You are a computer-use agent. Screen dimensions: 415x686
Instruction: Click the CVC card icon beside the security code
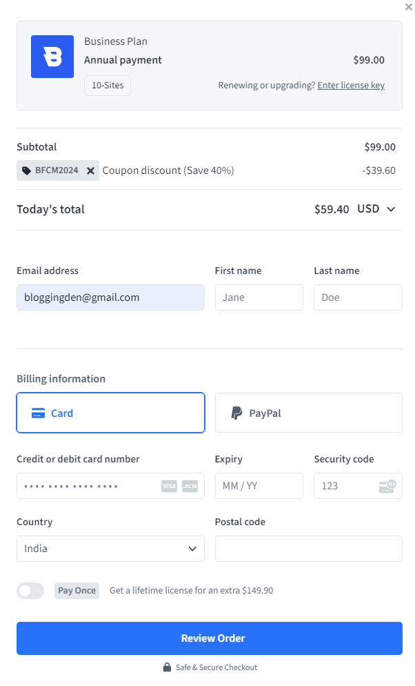pos(387,486)
